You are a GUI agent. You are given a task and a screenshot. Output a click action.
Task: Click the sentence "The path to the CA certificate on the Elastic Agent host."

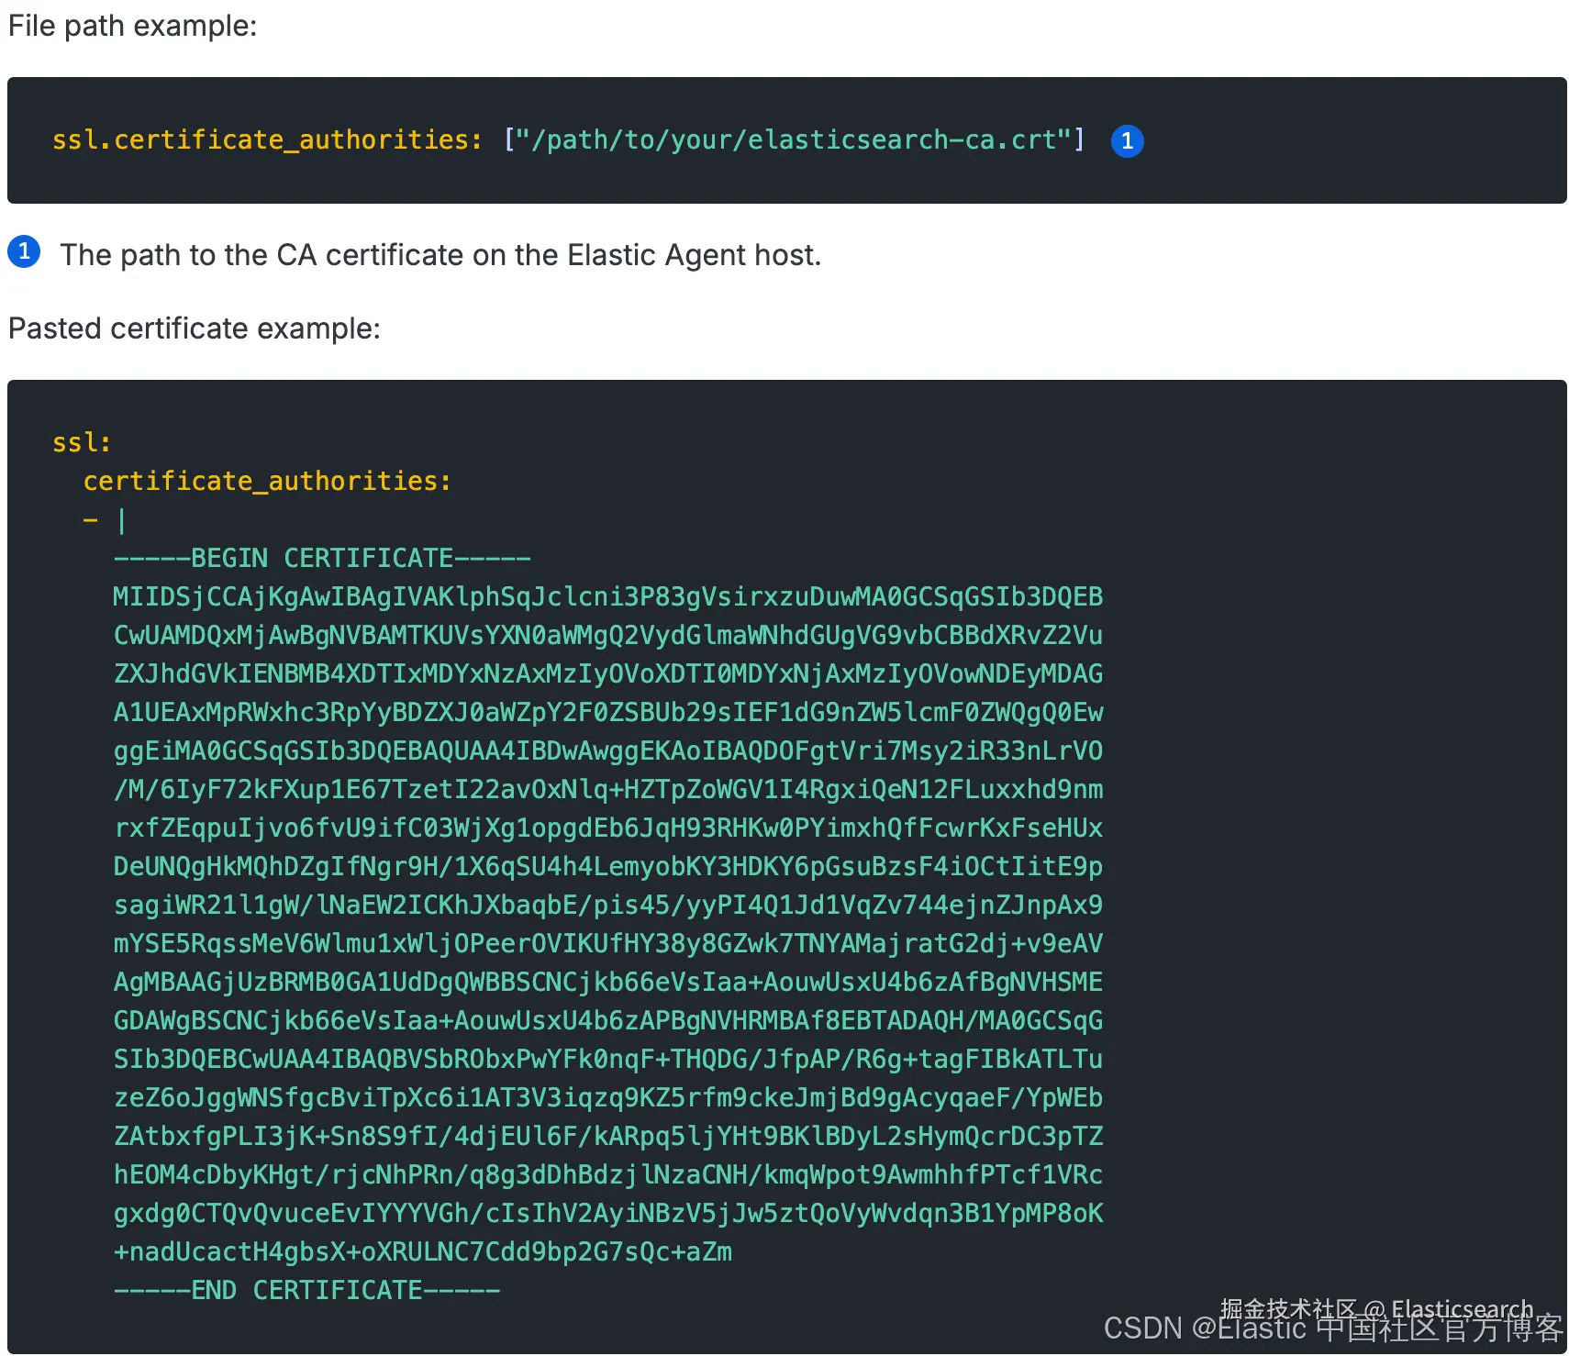440,254
